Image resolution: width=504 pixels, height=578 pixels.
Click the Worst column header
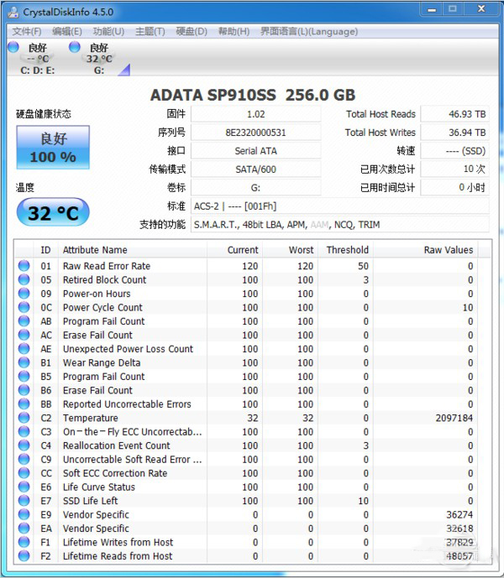point(290,250)
